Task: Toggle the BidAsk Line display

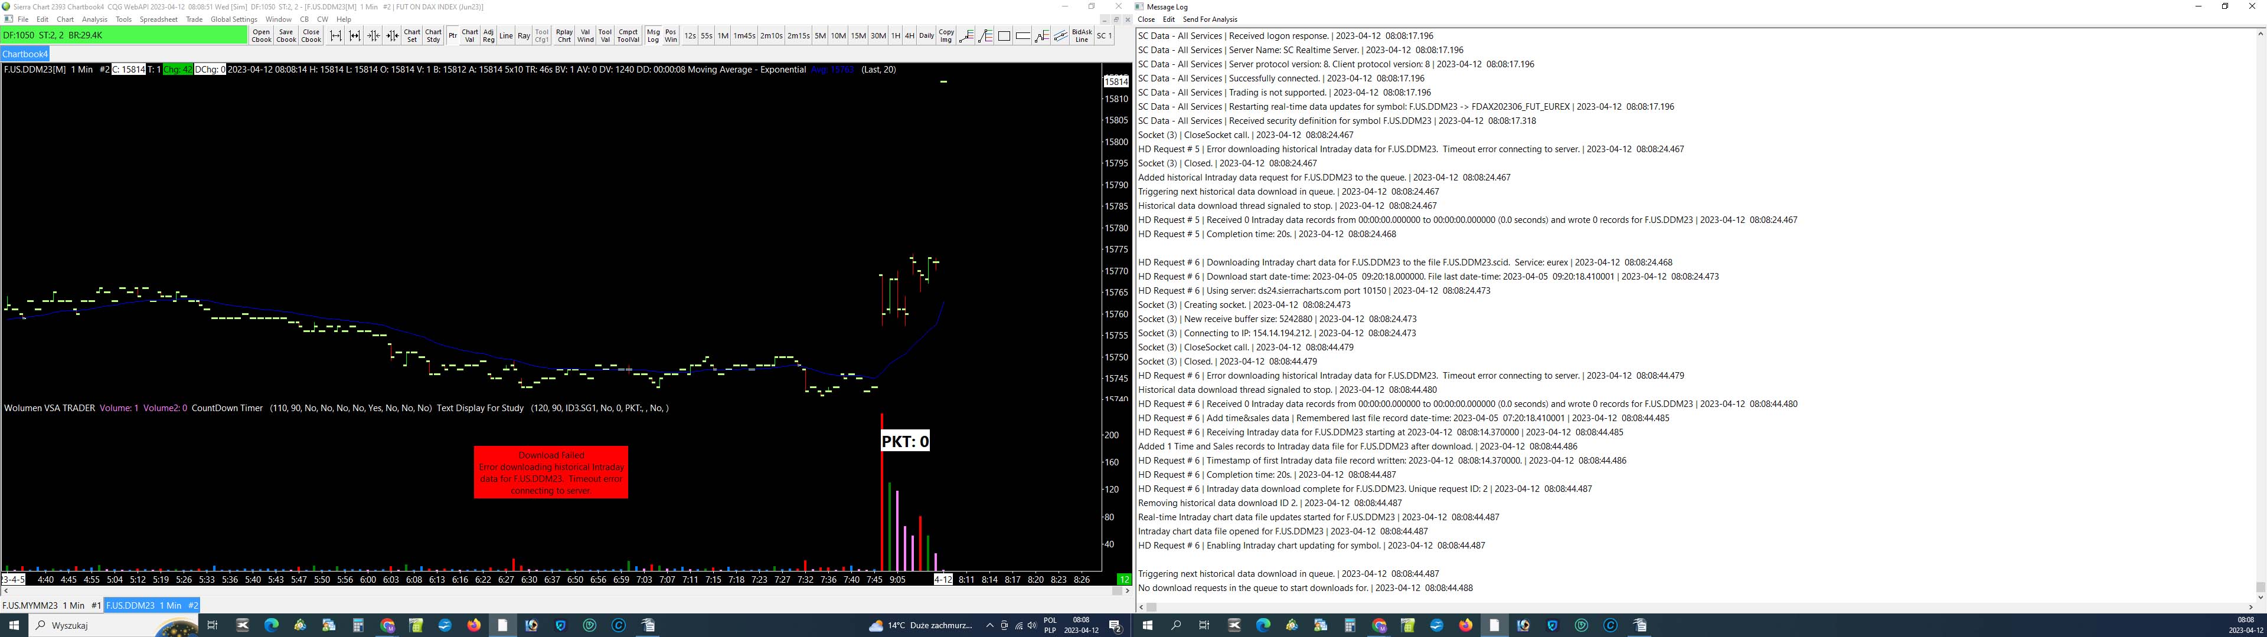Action: tap(1082, 36)
